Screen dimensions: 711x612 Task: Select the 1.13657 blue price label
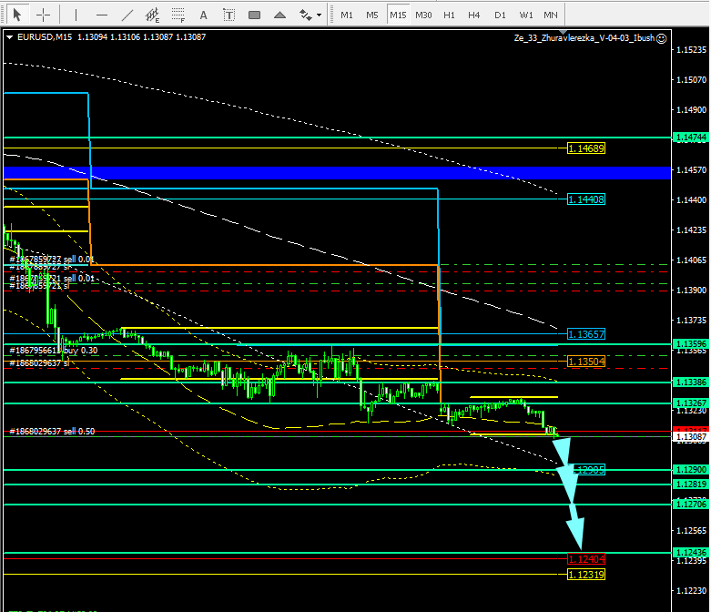coord(586,334)
